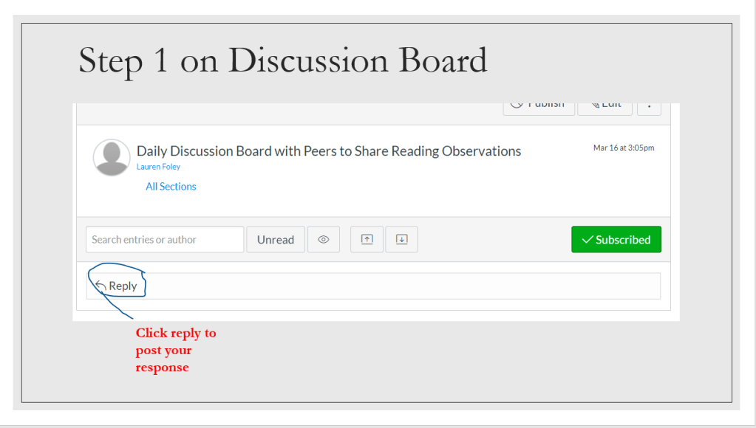Click the checkmark in the Subscribed button
This screenshot has width=756, height=428.
(x=588, y=240)
